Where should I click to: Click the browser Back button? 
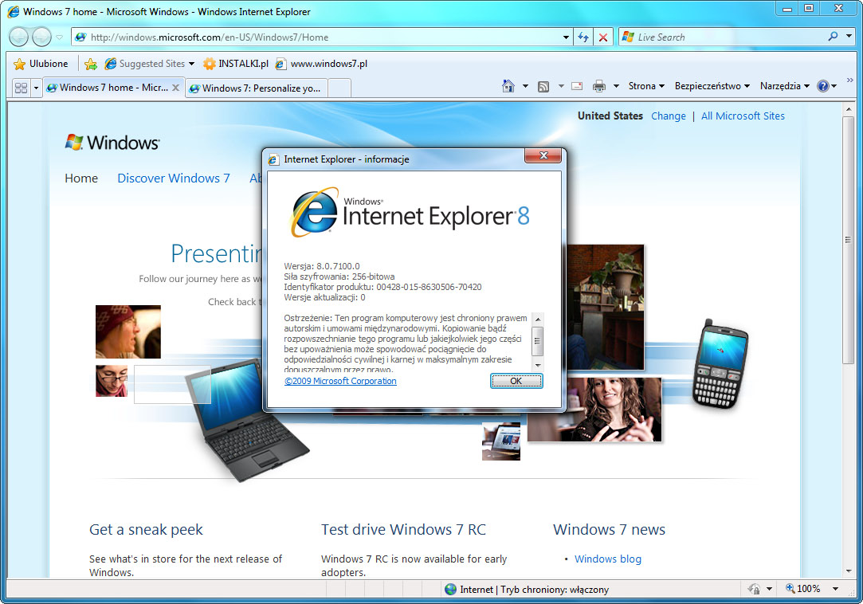tap(18, 37)
